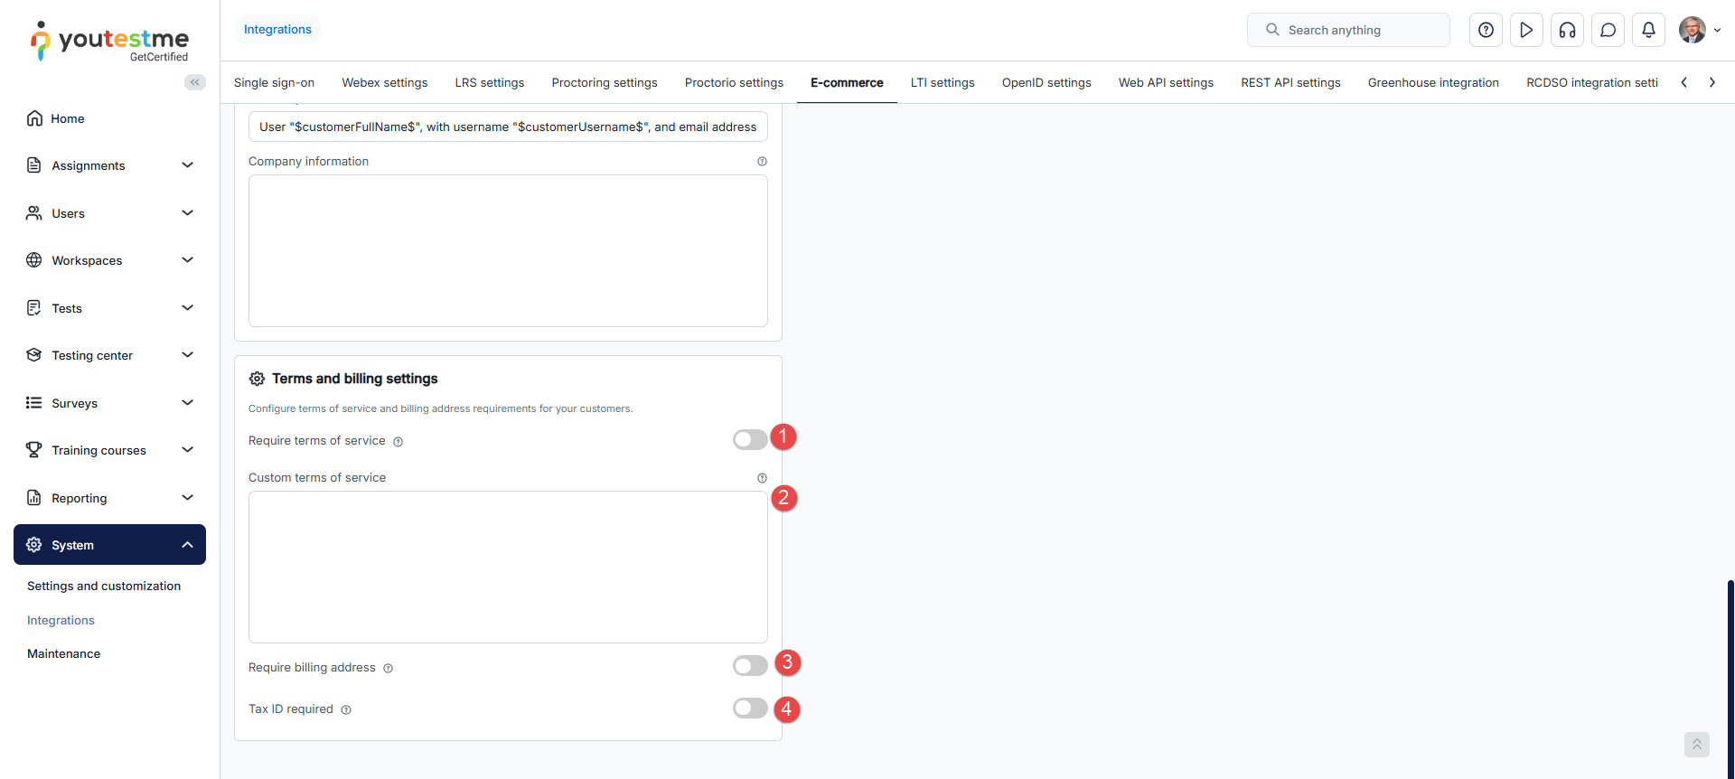Screen dimensions: 1735x779
Task: Click the youtestme GetCertified logo
Action: (109, 42)
